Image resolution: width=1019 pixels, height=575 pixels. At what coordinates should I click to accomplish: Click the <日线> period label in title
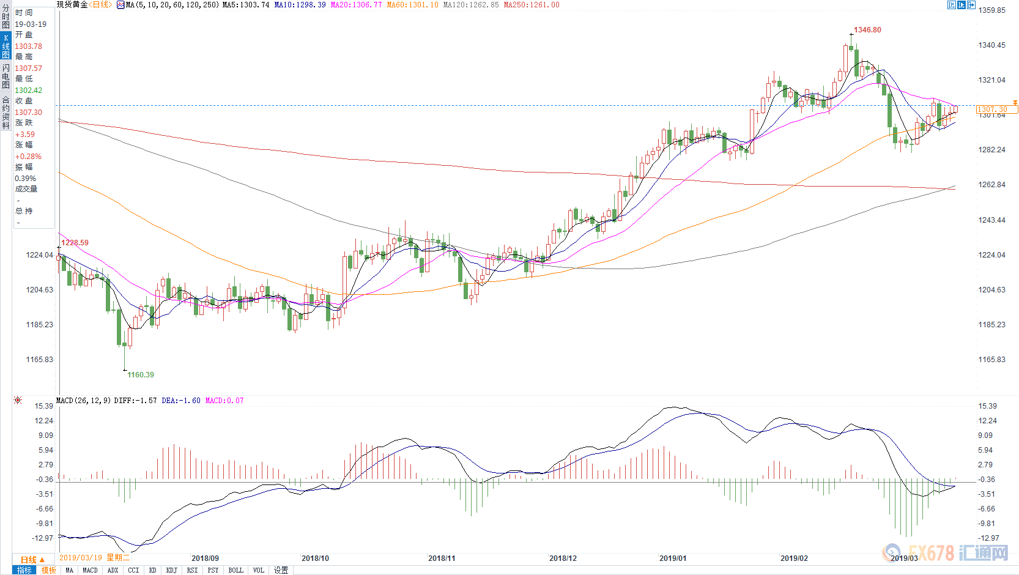pyautogui.click(x=100, y=5)
